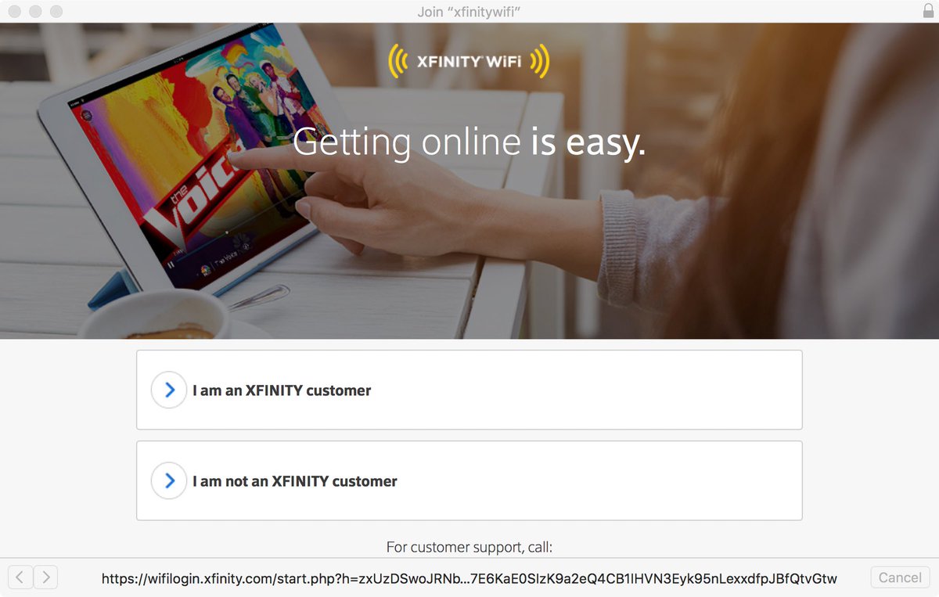Zoom the window using the third title bar button
This screenshot has width=939, height=597.
click(56, 12)
